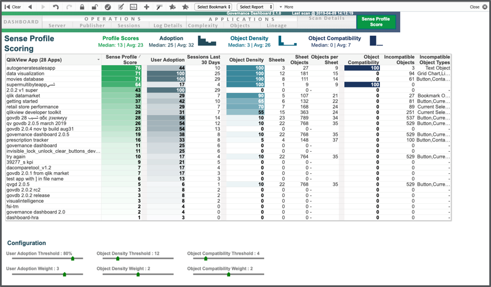
Task: Open the repository chart icon
Action: coord(133,7)
